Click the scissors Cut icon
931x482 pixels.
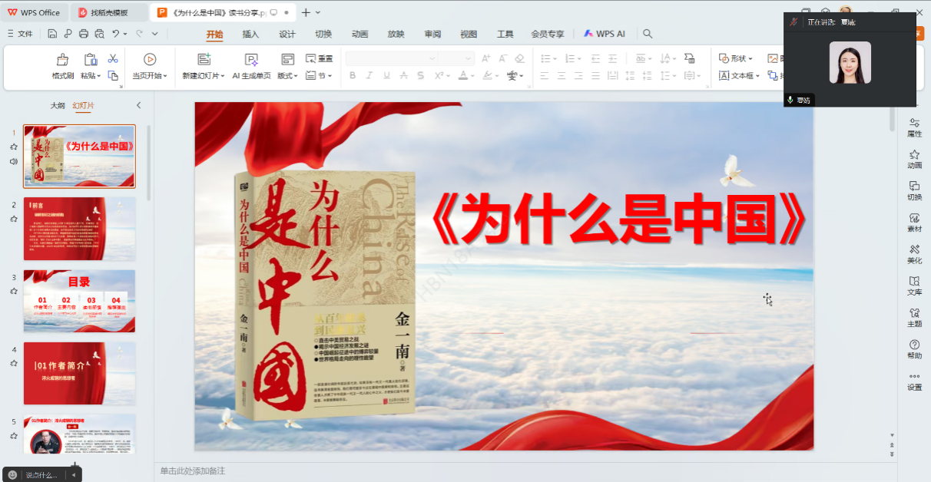pyautogui.click(x=113, y=59)
